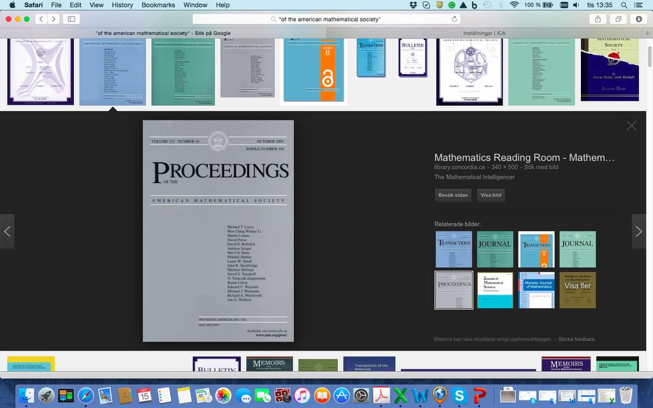Launch iTunes from the Dock
The image size is (653, 408).
302,395
